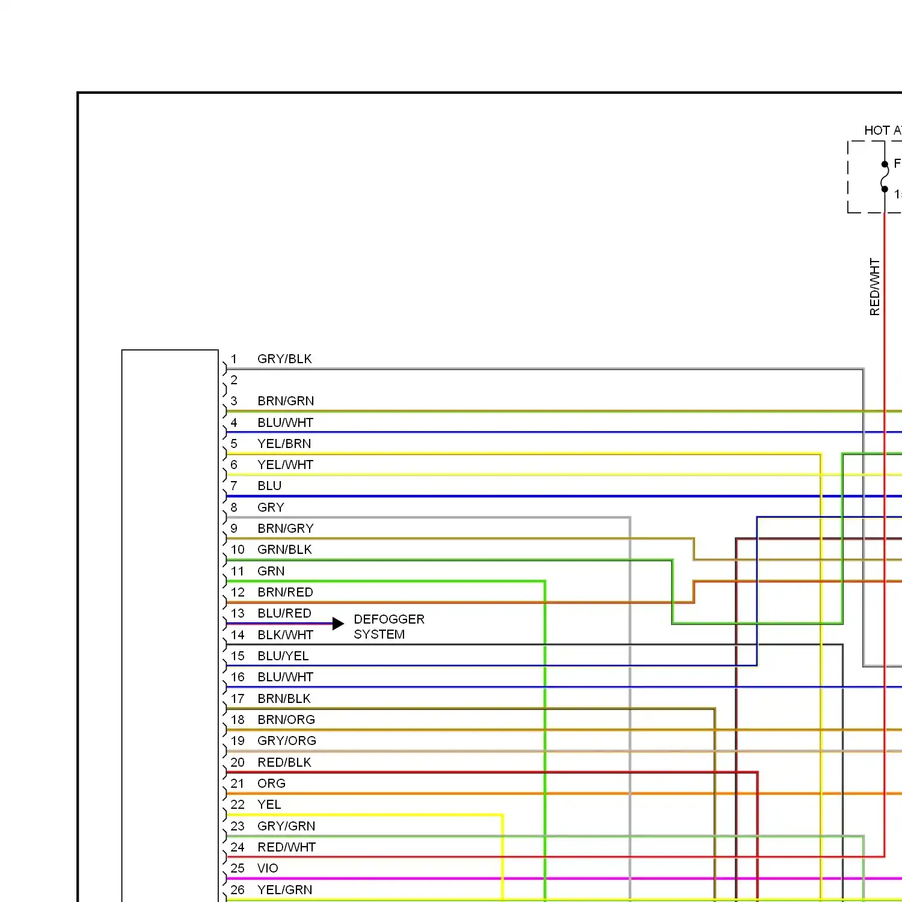
Task: Select the GRN label at pin 11
Action: (271, 571)
